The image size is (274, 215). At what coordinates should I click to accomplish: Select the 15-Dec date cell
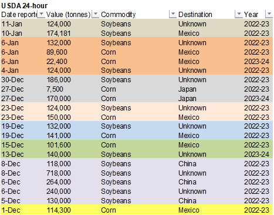[12, 145]
